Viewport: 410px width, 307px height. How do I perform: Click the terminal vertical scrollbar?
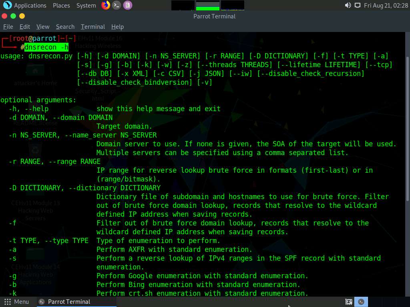(x=407, y=129)
